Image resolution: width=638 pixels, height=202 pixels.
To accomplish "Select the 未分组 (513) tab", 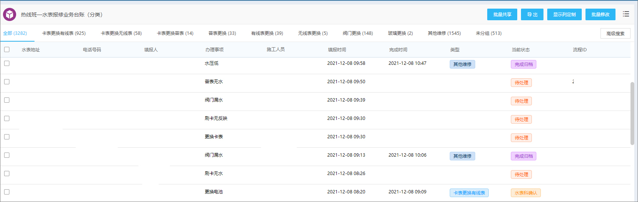I will [x=488, y=33].
